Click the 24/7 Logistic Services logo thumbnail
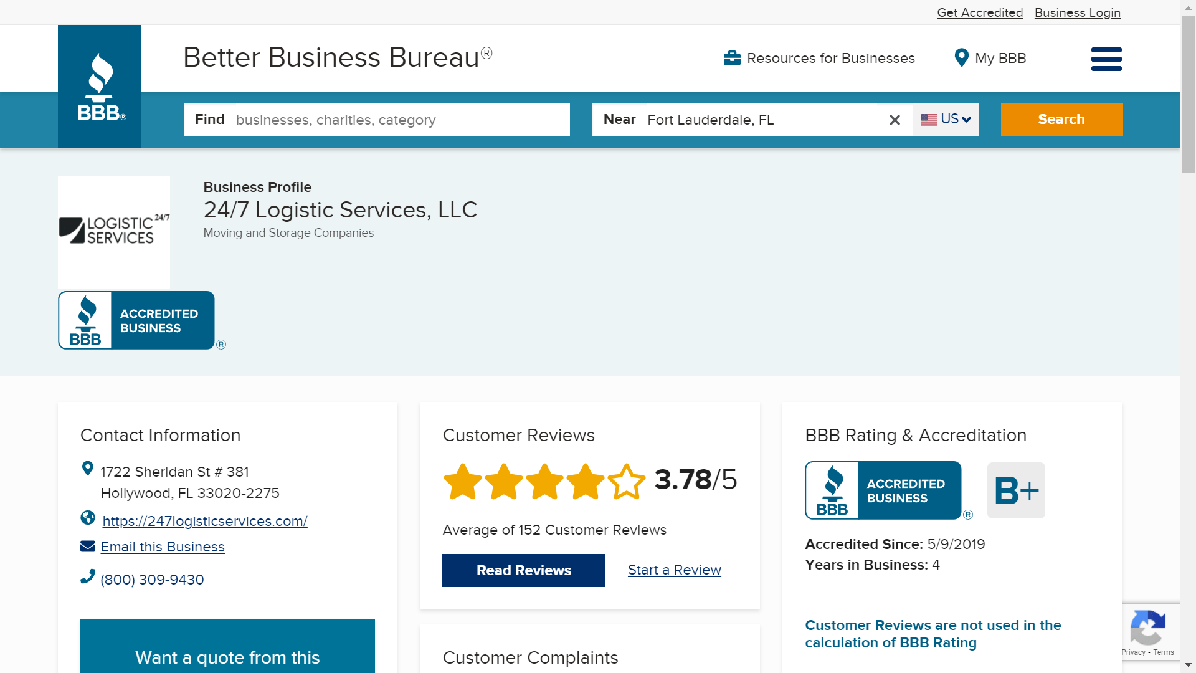This screenshot has height=673, width=1196. pos(114,232)
